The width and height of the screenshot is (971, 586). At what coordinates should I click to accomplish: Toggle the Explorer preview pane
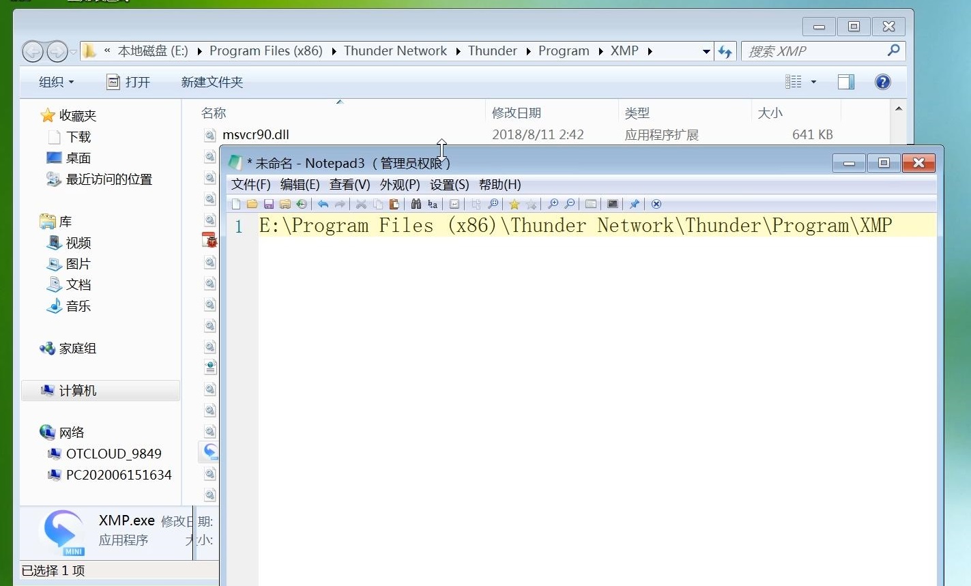pos(846,82)
